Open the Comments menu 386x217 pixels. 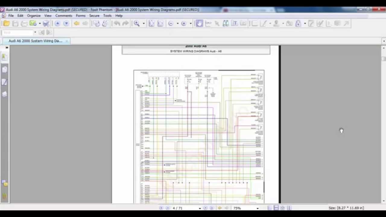64,16
